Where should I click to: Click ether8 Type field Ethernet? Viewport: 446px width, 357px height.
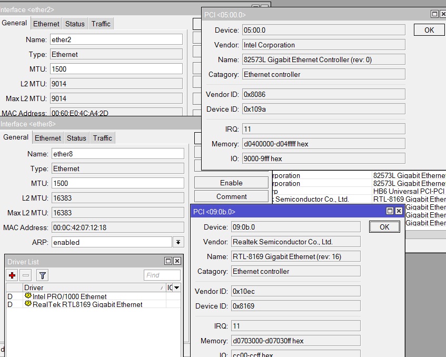[118, 168]
